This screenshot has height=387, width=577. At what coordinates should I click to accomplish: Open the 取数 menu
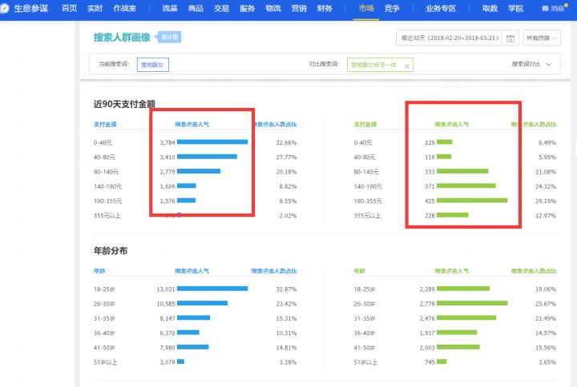point(490,8)
